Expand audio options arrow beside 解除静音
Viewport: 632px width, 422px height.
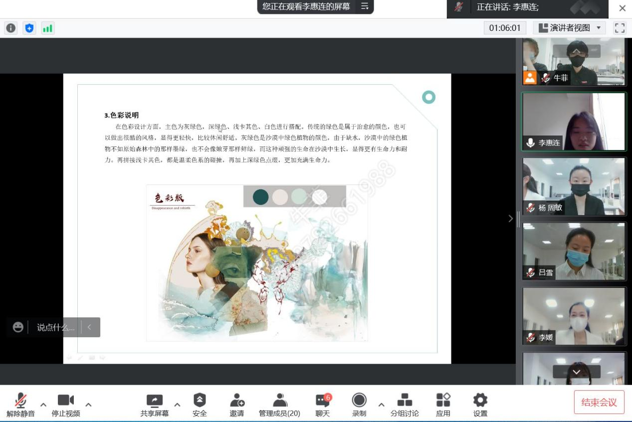[43, 404]
